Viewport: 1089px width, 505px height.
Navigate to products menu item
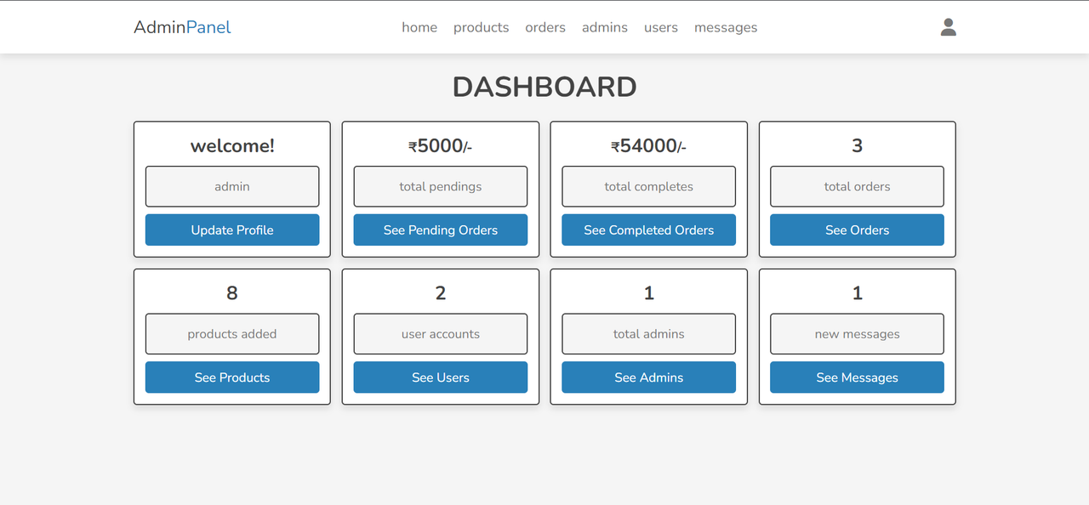481,27
